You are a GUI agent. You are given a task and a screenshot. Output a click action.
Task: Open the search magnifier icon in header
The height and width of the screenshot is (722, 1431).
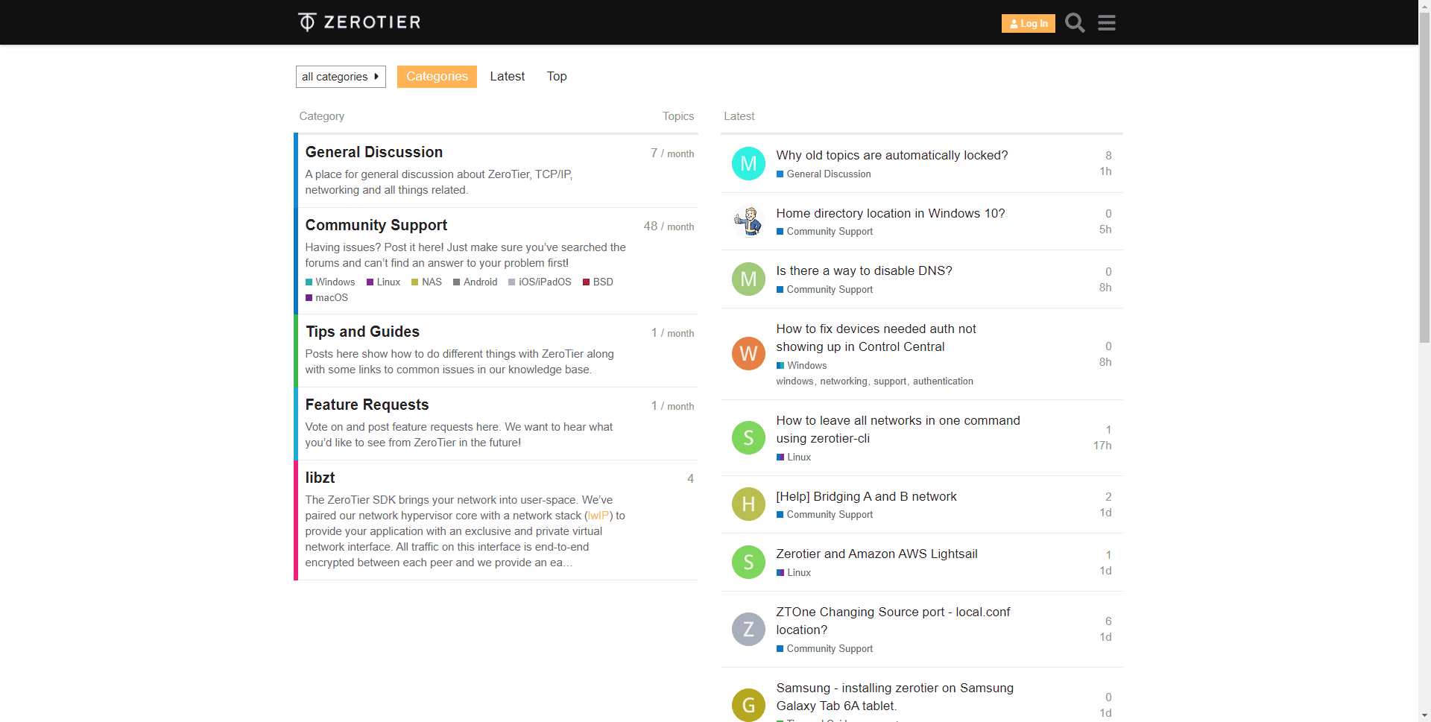[1075, 23]
